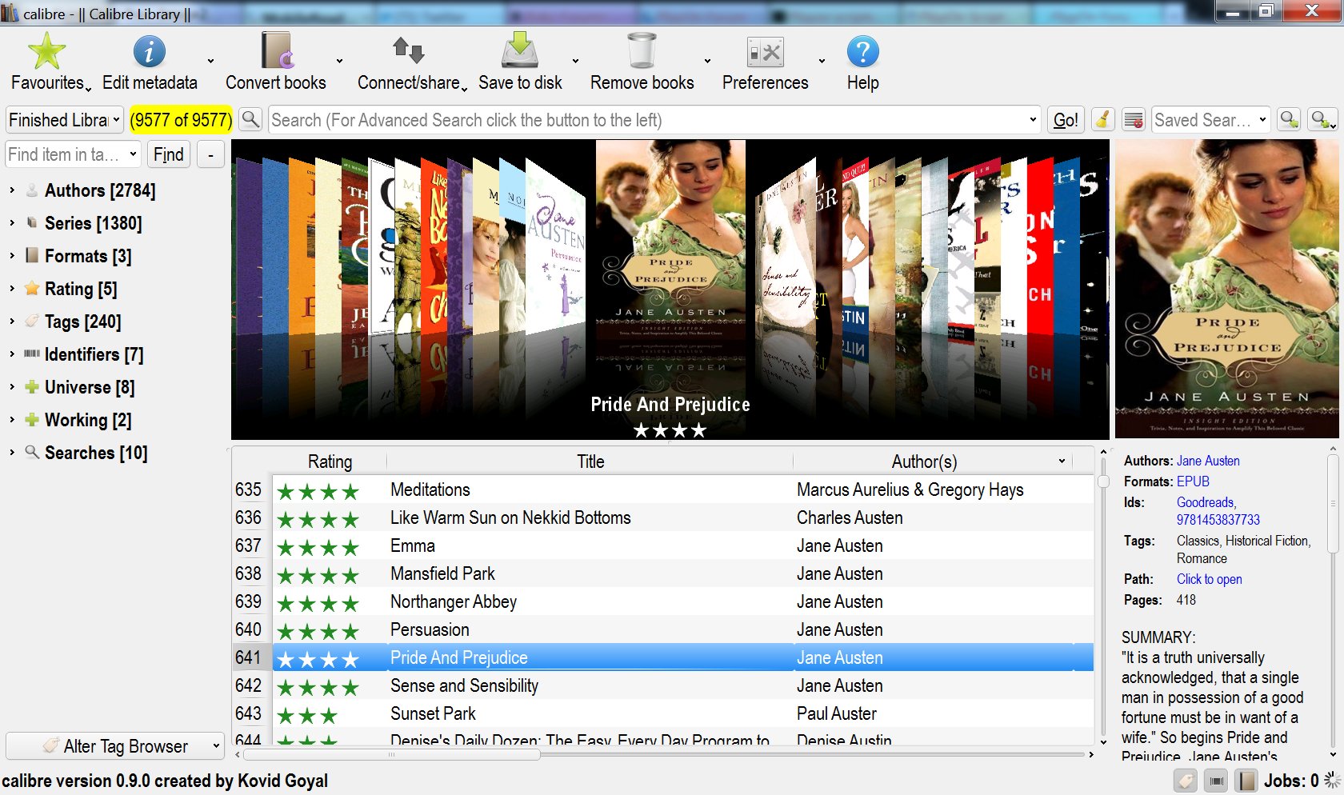Follow the 9781453837733 ISBN link

click(1218, 520)
